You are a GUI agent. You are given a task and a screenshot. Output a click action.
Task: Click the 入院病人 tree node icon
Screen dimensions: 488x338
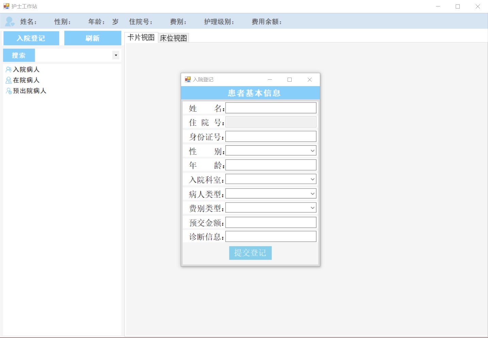[x=9, y=69]
